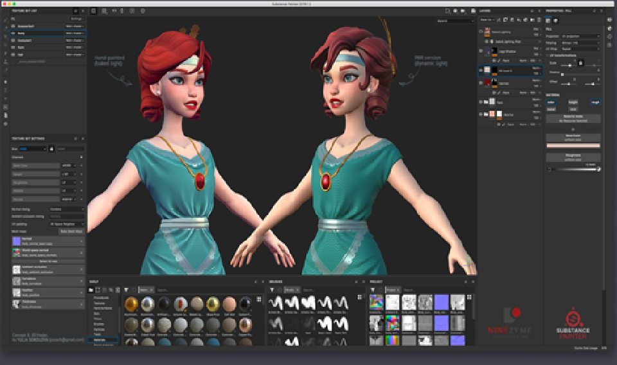
Task: Select the Eraser tool in left toolbar
Action: click(x=6, y=28)
